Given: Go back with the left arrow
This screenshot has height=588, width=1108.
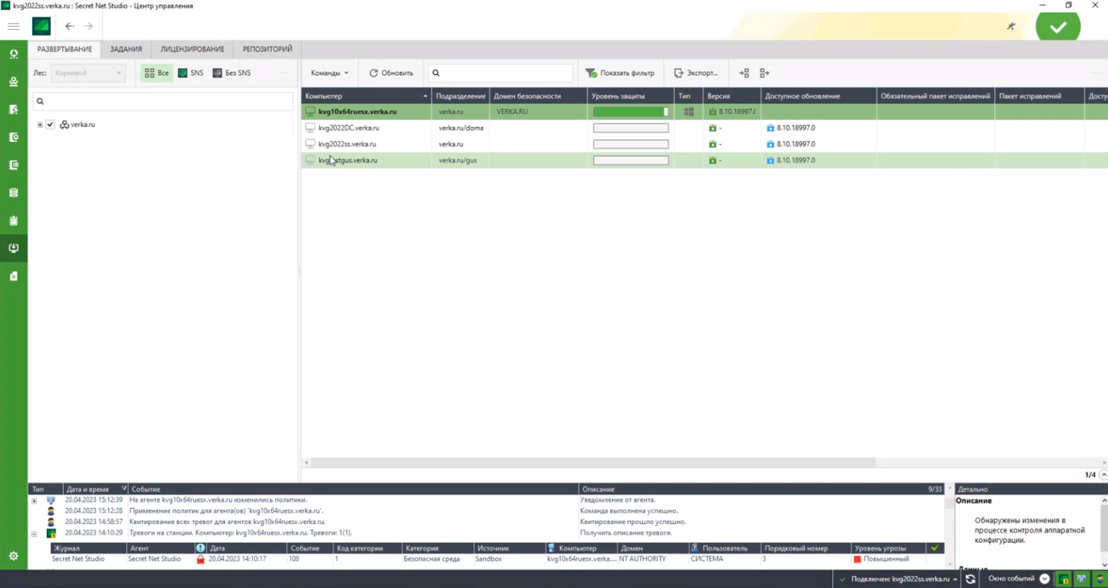Looking at the screenshot, I should click(70, 26).
